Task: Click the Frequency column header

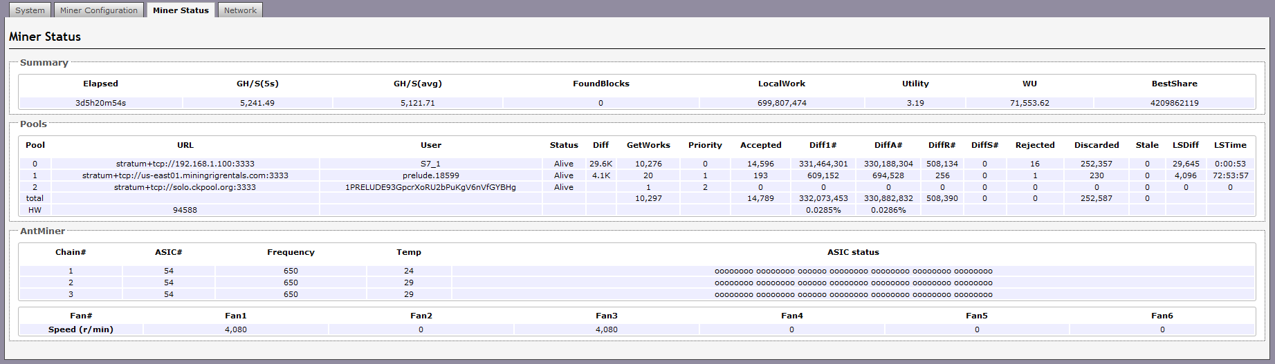Action: click(291, 252)
